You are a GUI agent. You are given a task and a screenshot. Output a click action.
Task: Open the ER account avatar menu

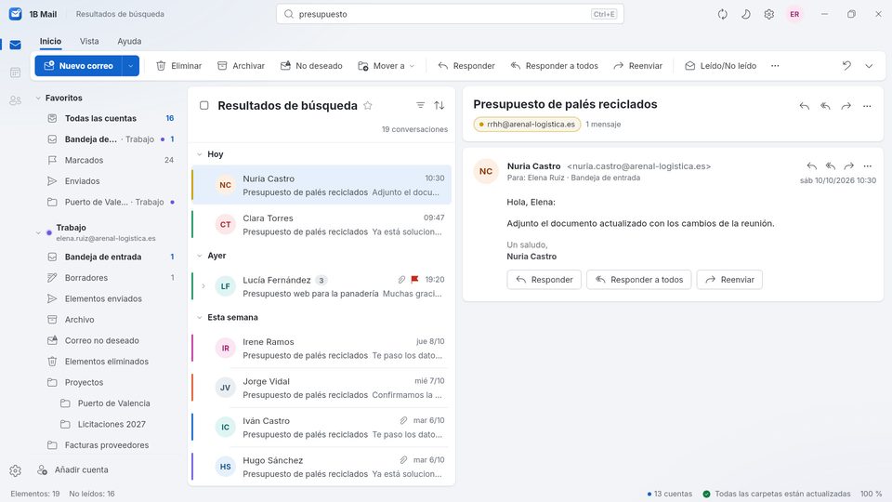point(794,14)
